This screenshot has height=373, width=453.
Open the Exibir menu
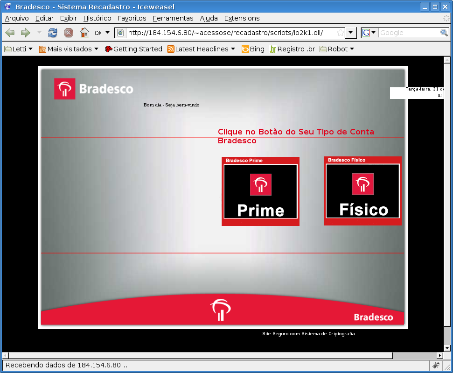click(x=69, y=18)
